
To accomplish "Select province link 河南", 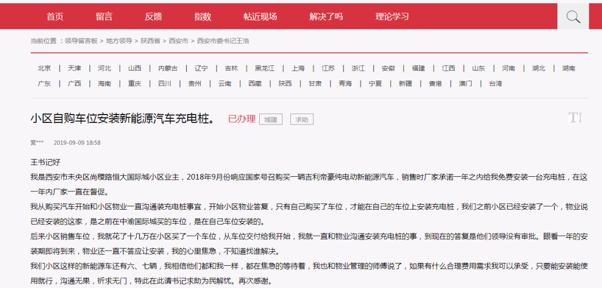I will pos(509,68).
